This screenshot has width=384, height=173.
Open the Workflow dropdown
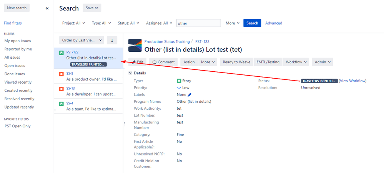(x=296, y=62)
